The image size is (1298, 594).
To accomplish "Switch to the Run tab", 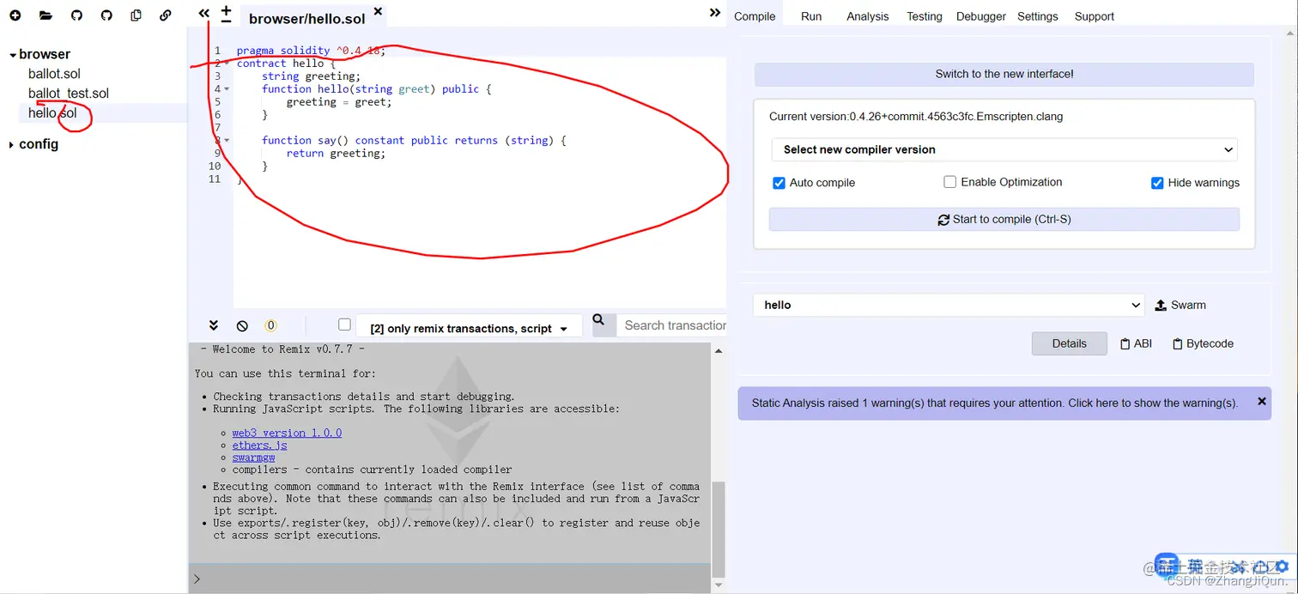I will (811, 16).
